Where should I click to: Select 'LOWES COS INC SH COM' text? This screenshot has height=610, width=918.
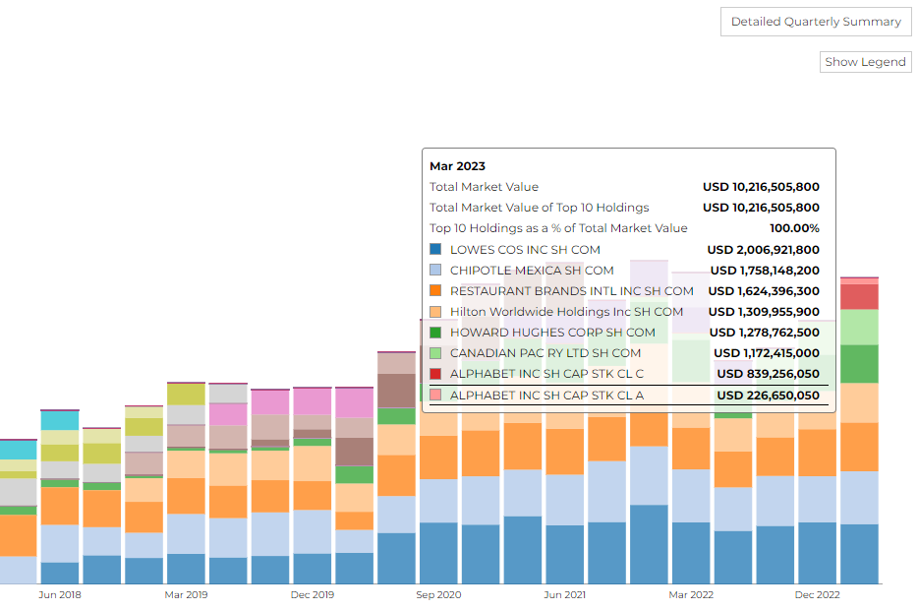coord(525,250)
